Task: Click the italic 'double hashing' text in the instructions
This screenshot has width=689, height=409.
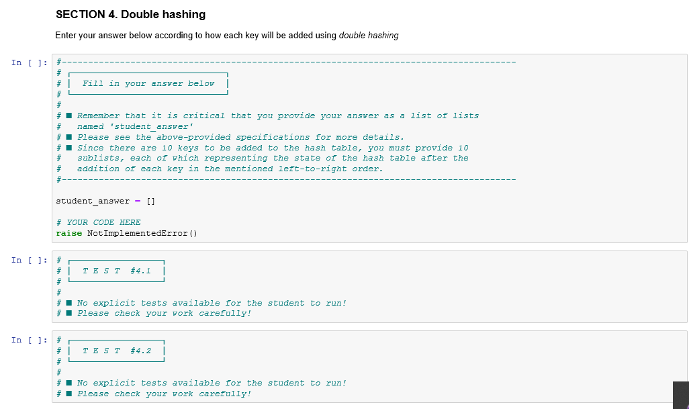Action: [x=369, y=36]
